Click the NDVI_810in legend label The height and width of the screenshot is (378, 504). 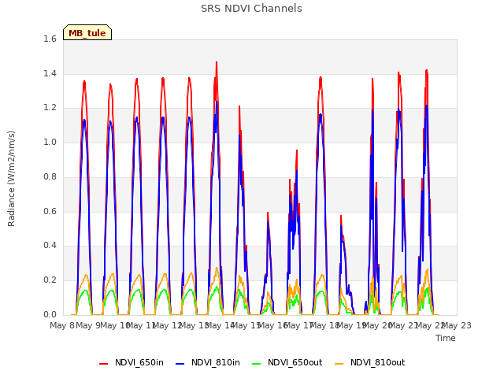216,362
